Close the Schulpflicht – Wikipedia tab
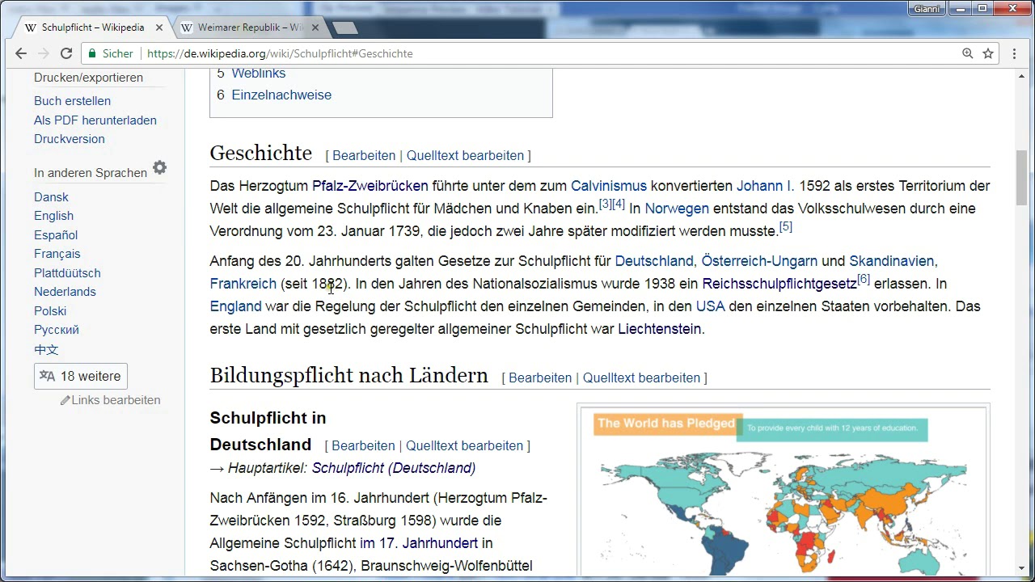1035x582 pixels. [x=159, y=27]
